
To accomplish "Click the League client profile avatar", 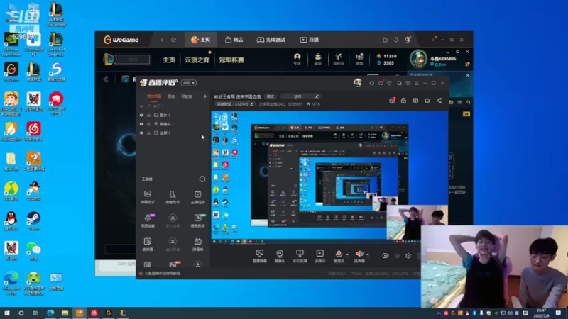I will (x=418, y=59).
